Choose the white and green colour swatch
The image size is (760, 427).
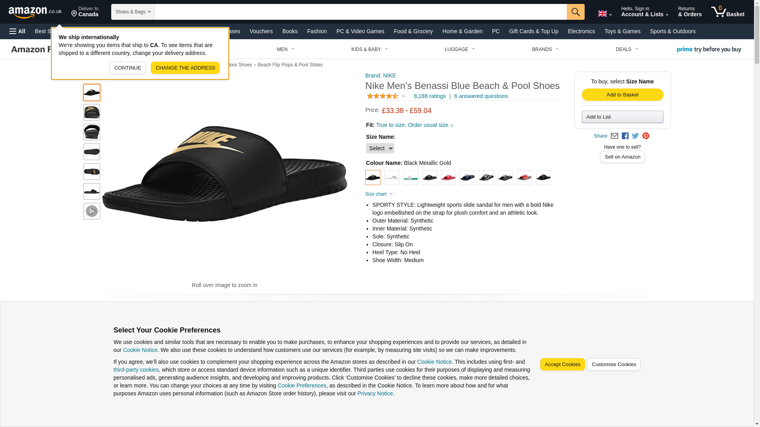(410, 178)
